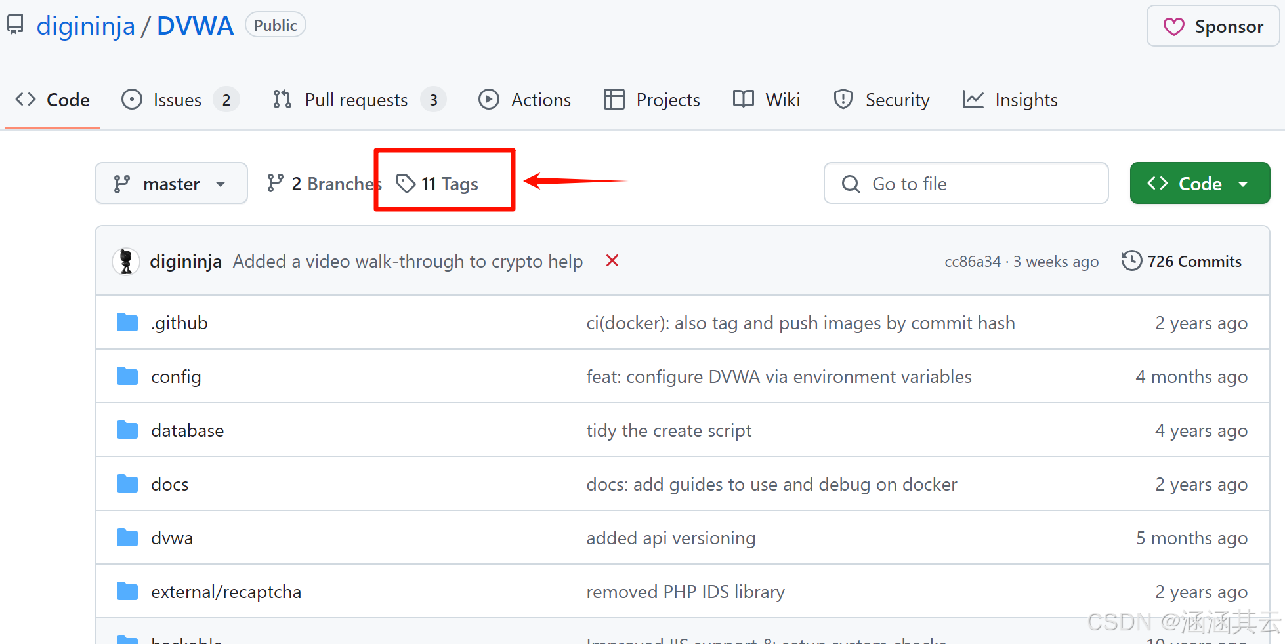Open the config folder
The height and width of the screenshot is (644, 1285).
[x=176, y=376]
